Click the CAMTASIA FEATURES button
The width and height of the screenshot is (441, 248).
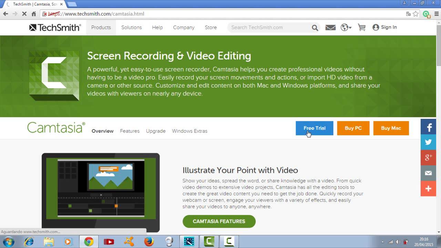(x=219, y=221)
